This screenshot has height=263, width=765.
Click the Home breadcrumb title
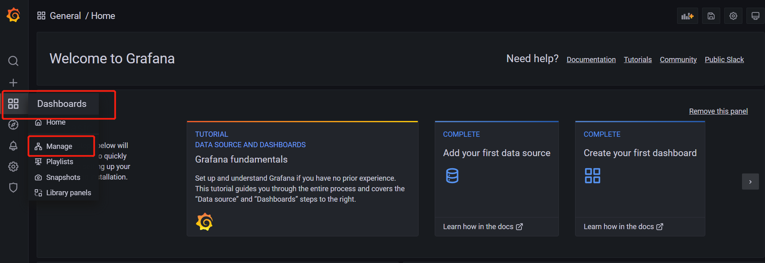(x=103, y=16)
